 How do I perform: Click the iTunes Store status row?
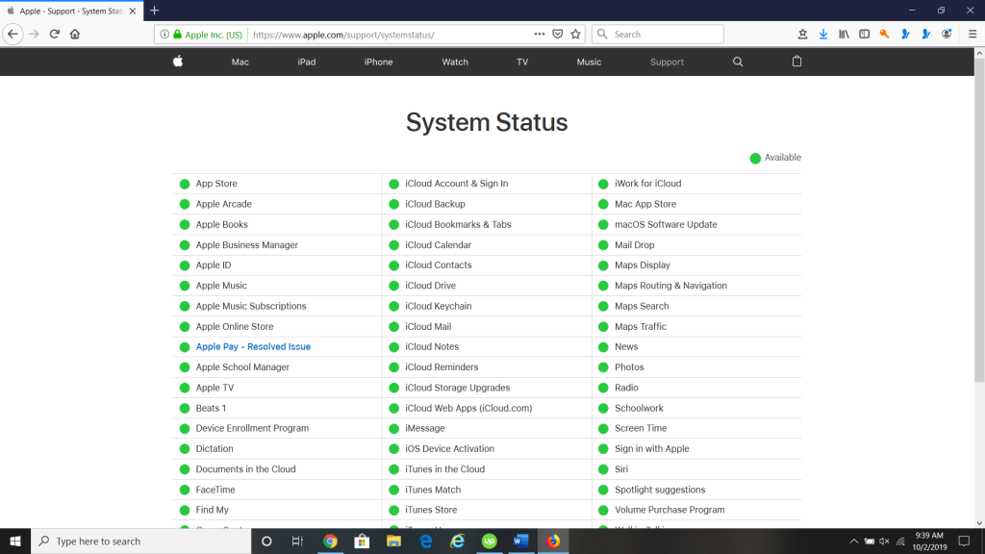pyautogui.click(x=487, y=510)
